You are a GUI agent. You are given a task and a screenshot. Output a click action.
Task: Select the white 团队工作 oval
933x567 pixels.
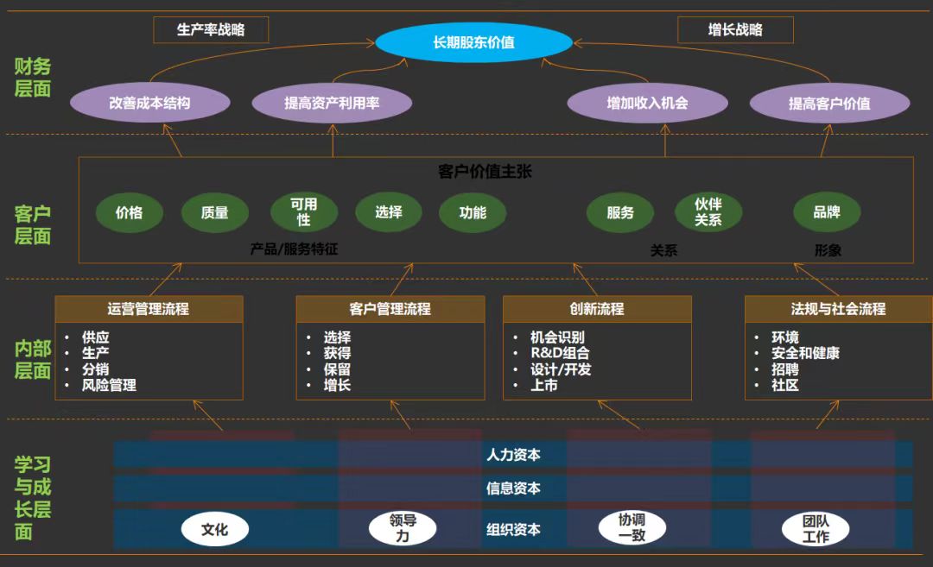(816, 529)
